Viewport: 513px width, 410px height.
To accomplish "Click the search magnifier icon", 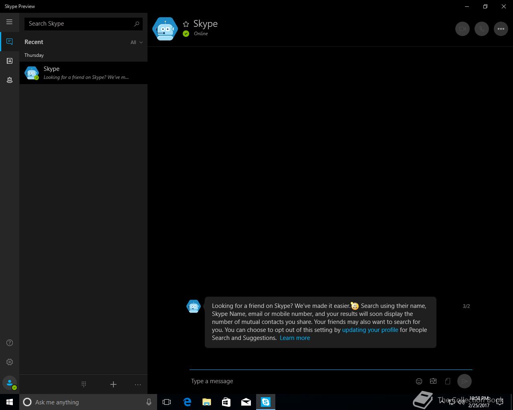I will 137,24.
